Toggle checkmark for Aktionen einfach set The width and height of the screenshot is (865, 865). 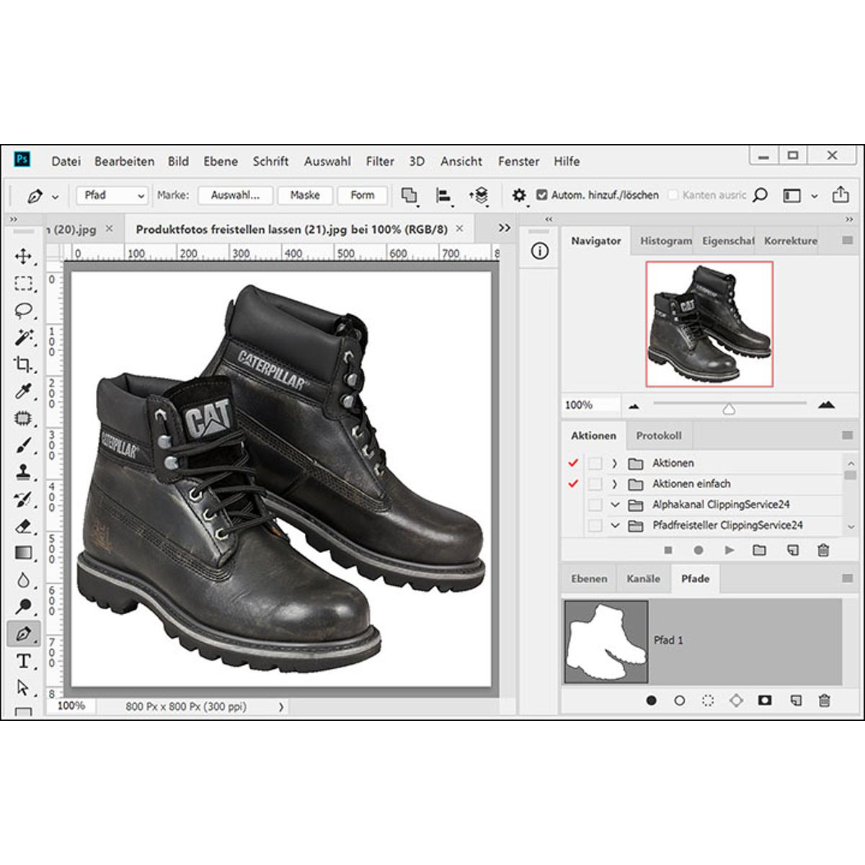point(573,484)
